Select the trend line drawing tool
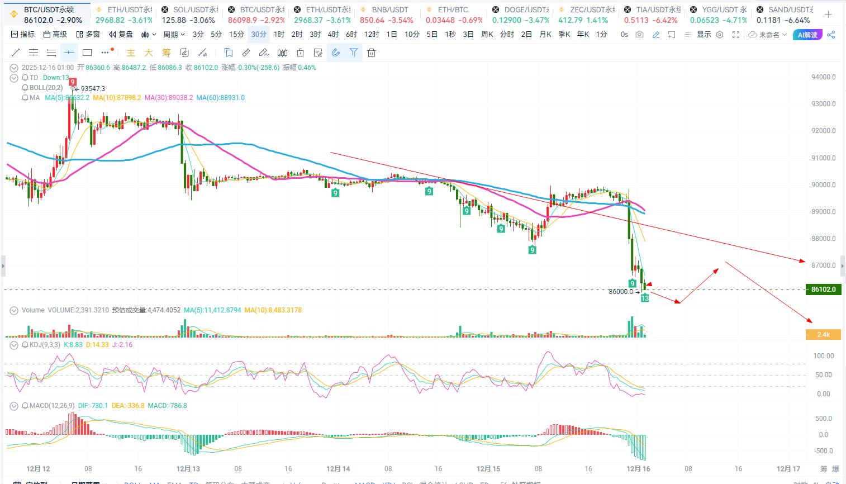The height and width of the screenshot is (484, 846). (16, 53)
